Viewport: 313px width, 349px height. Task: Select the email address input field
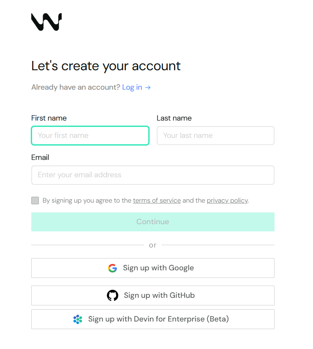pyautogui.click(x=153, y=175)
